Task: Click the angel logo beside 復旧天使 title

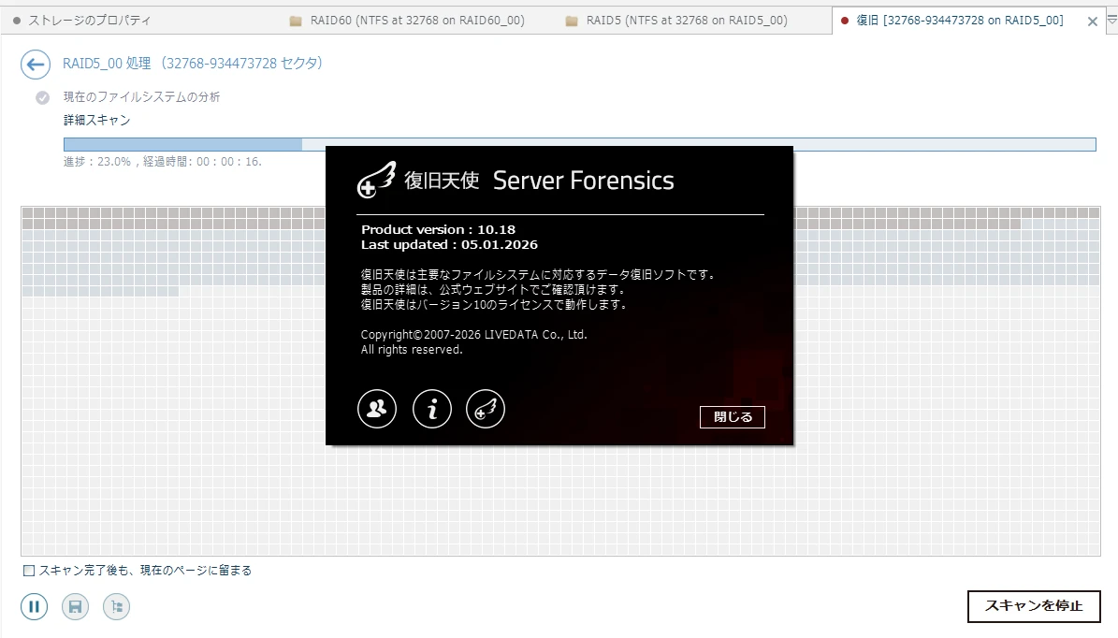Action: pyautogui.click(x=376, y=180)
